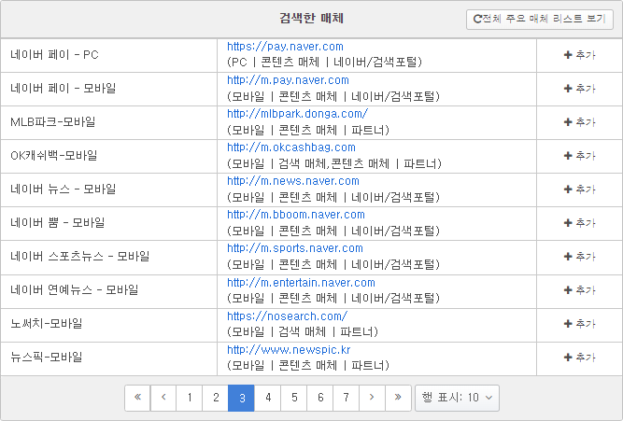Add 노써치-모바일 with 추가 button
Image resolution: width=623 pixels, height=421 pixels.
pos(580,324)
